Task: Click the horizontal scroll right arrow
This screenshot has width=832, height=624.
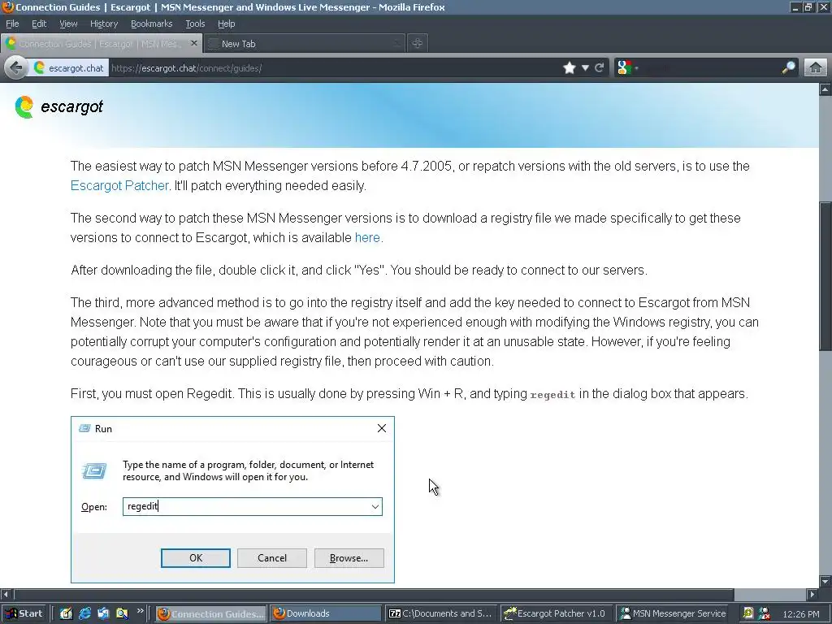Action: (x=812, y=594)
